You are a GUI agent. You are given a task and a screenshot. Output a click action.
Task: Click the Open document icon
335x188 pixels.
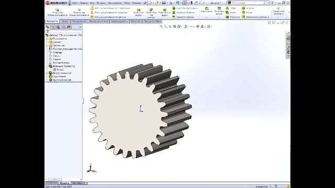click(x=157, y=3)
